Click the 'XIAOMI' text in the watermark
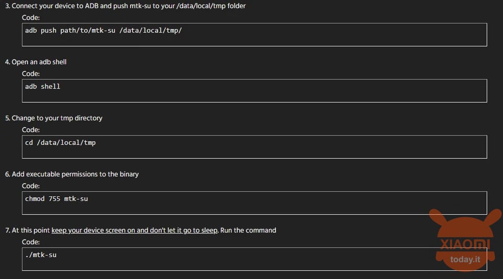The image size is (503, 279). (465, 244)
